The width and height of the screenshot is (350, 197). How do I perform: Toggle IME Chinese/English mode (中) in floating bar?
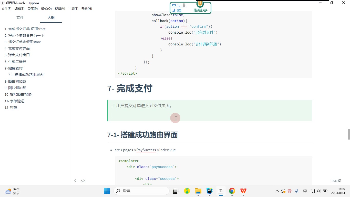click(x=174, y=5)
